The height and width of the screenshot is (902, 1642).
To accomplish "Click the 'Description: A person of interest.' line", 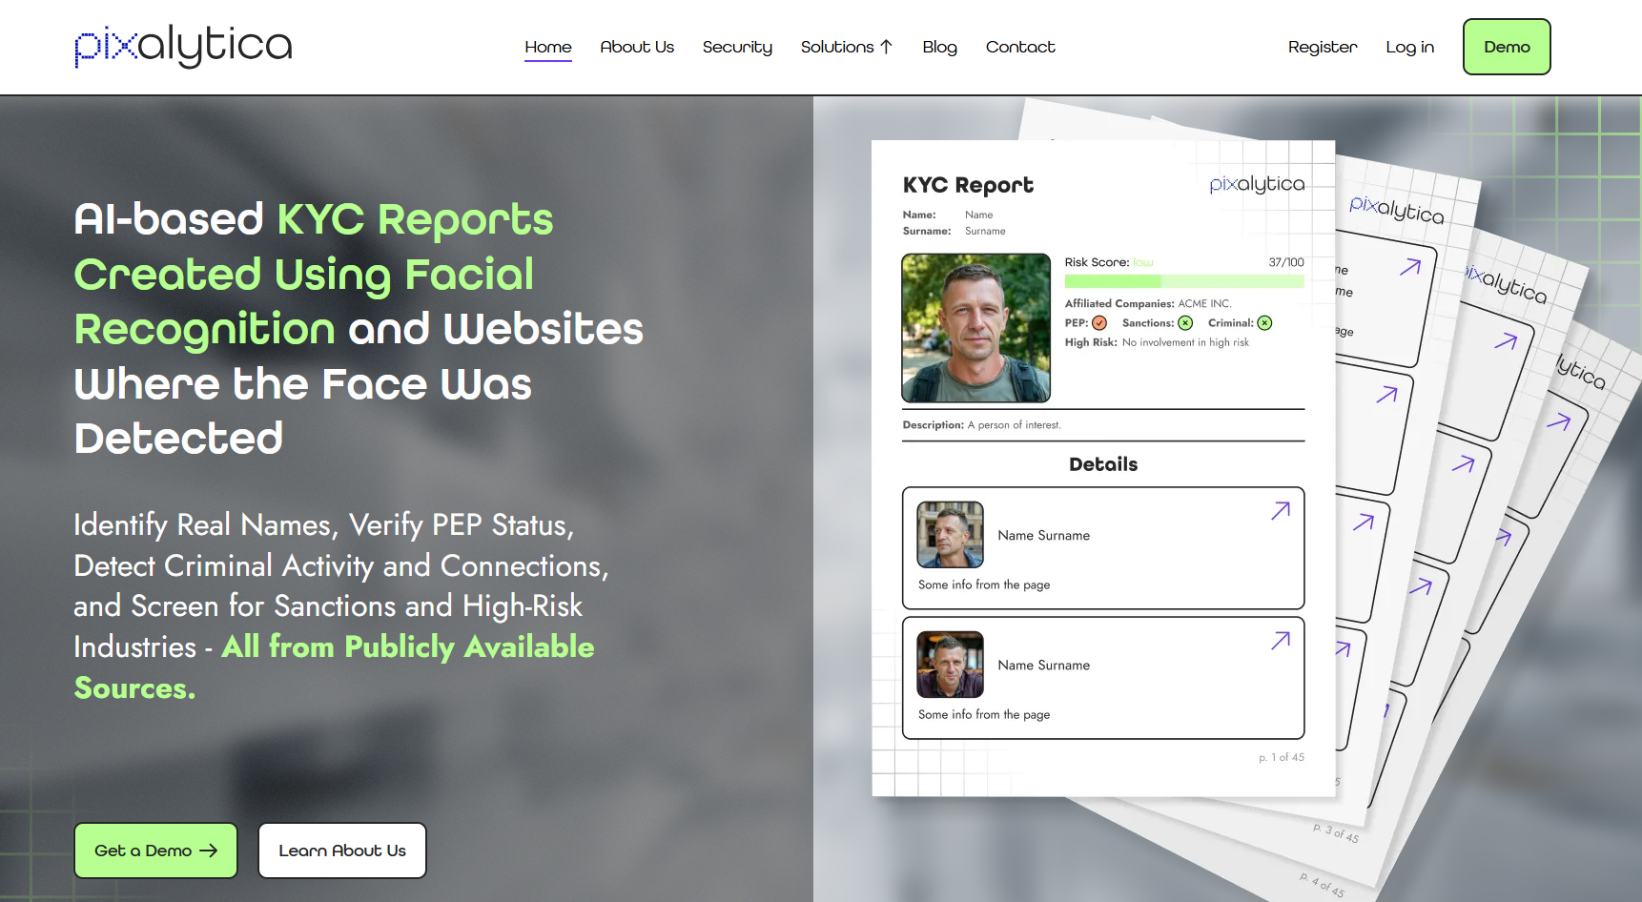I will pos(982,425).
